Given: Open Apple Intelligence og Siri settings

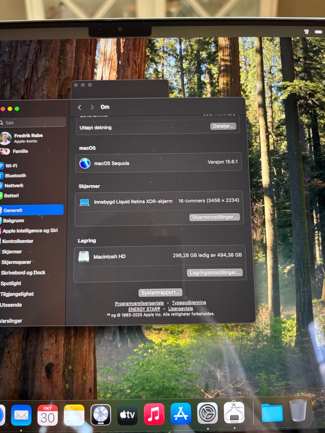Looking at the screenshot, I should coord(30,231).
